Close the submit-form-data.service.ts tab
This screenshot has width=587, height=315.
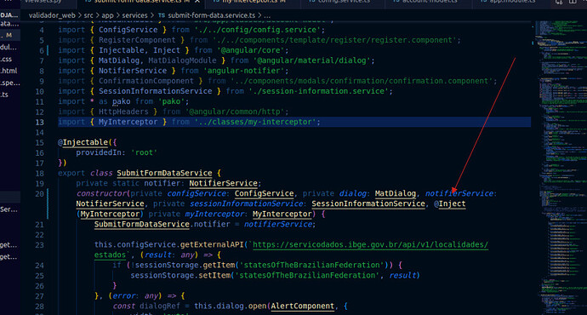coord(197,2)
